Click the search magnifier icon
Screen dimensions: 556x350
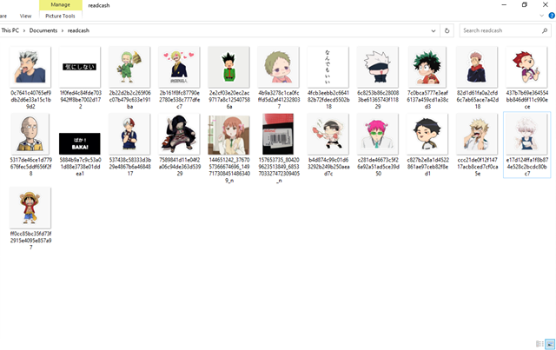[x=545, y=31]
